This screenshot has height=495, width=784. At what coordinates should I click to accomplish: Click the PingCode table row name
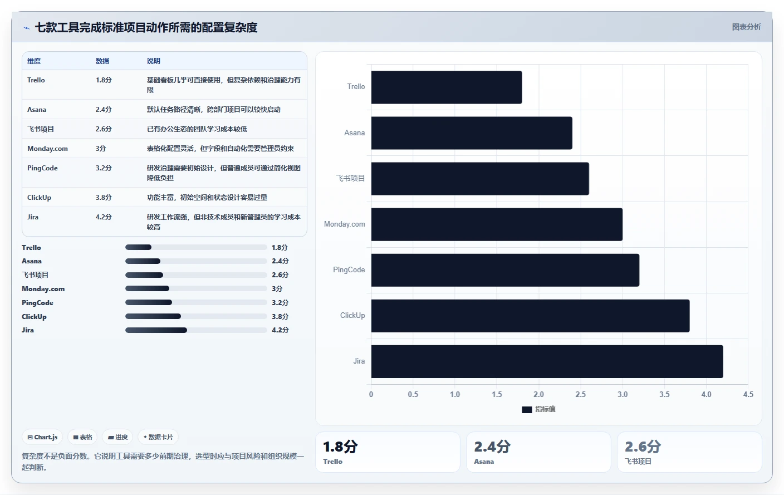42,168
